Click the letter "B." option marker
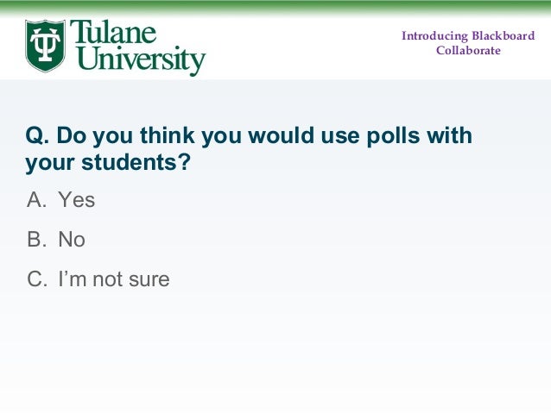 (x=36, y=240)
